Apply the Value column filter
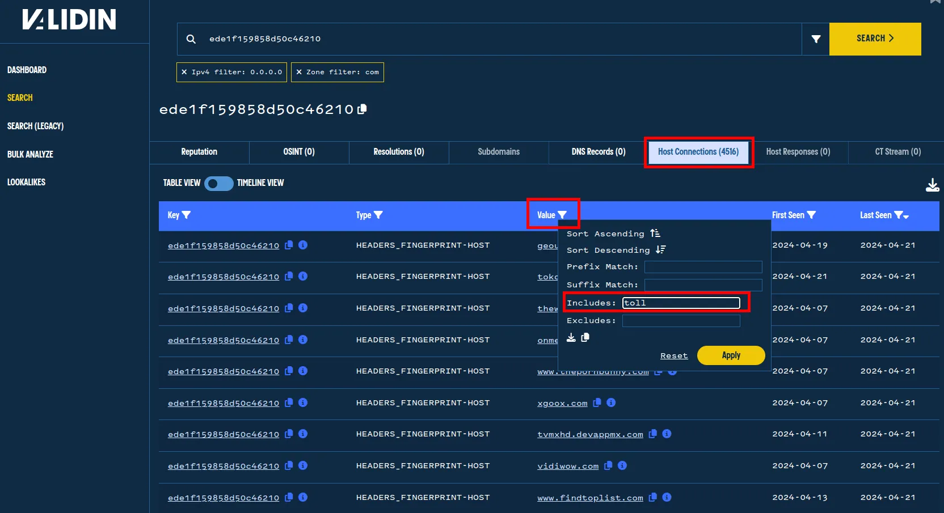Screen dimensions: 944x513 click(x=731, y=355)
